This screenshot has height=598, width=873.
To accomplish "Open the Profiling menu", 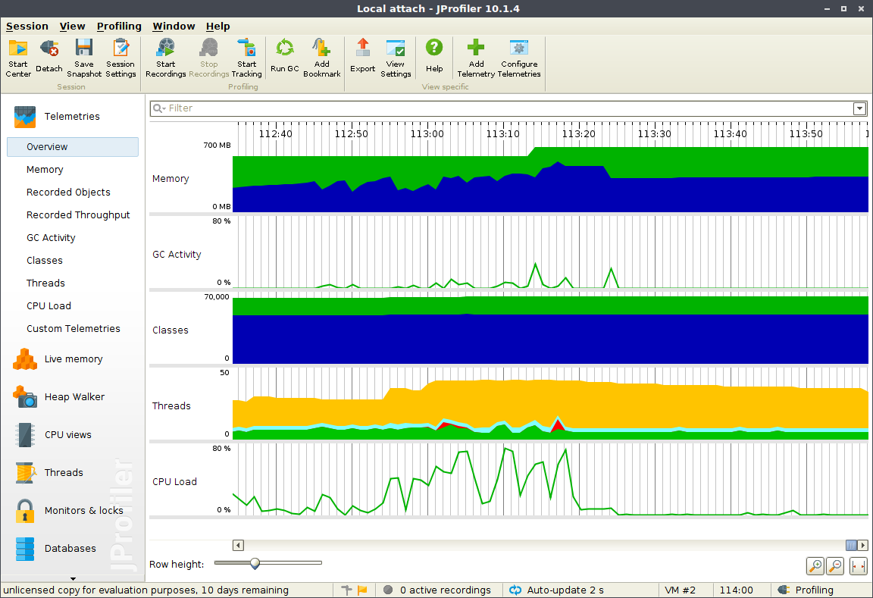I will [x=119, y=26].
